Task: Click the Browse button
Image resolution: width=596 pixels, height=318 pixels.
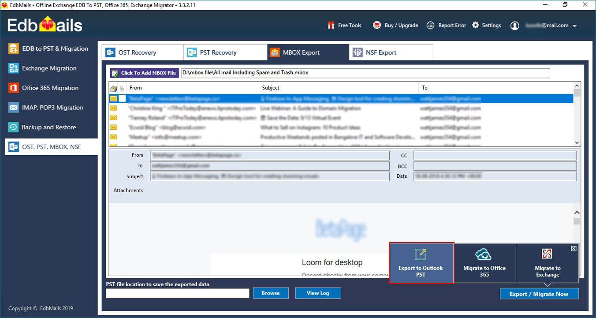Action: [x=271, y=293]
